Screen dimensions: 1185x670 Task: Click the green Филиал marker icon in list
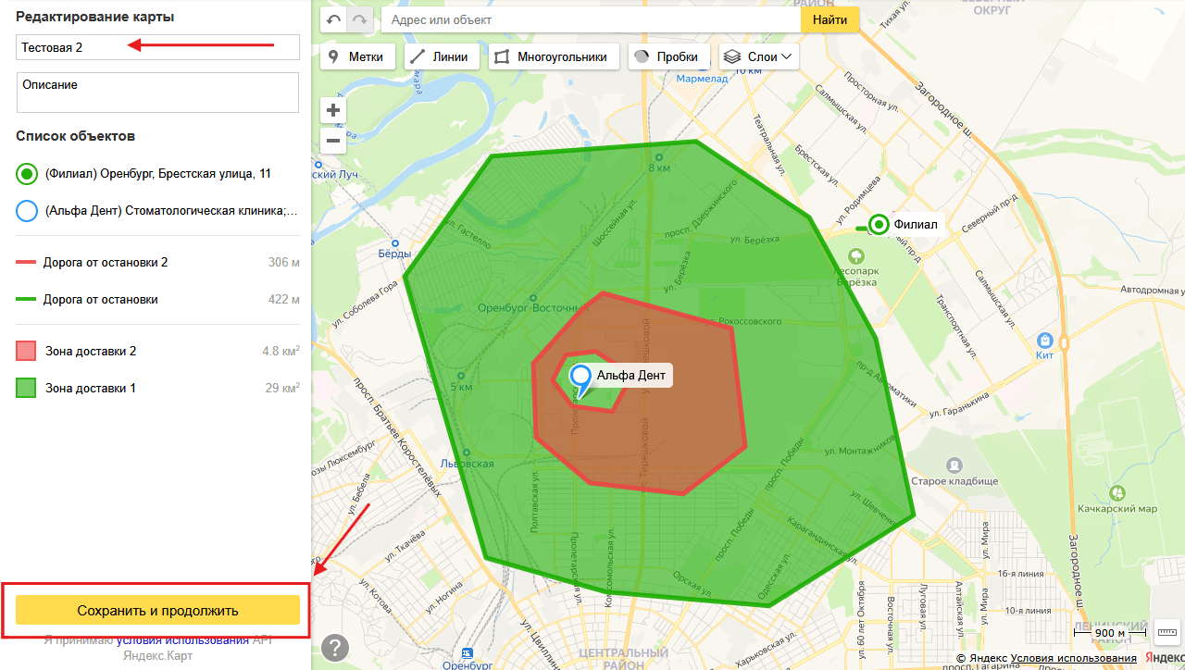27,173
